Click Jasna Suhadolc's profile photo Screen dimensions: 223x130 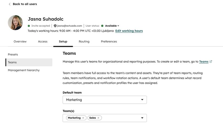[x=15, y=23]
